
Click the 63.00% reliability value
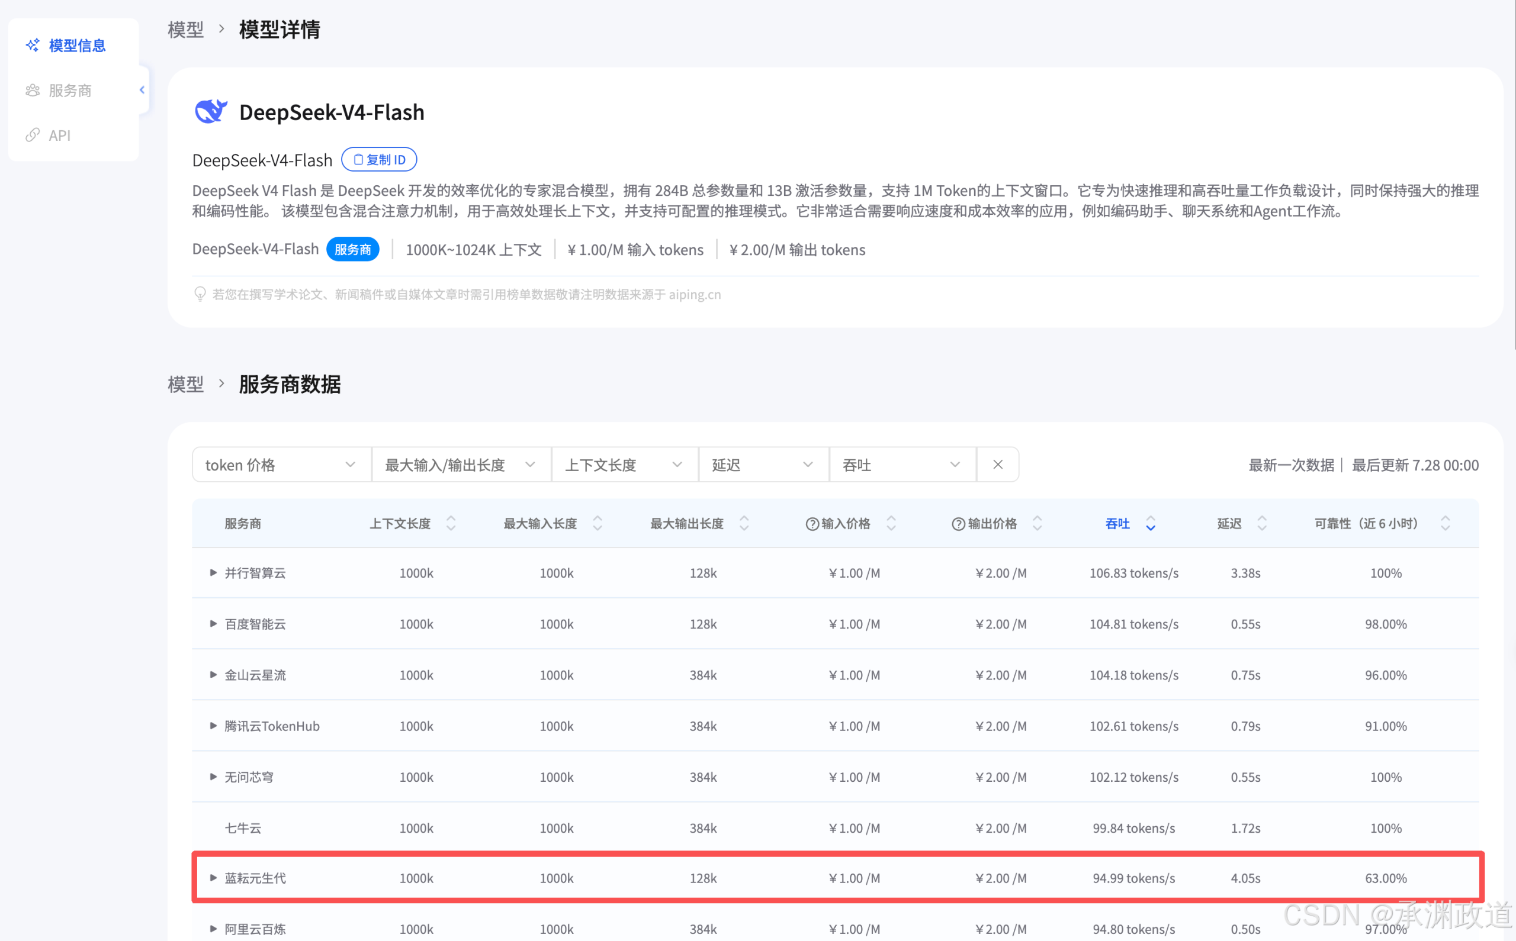click(x=1386, y=878)
